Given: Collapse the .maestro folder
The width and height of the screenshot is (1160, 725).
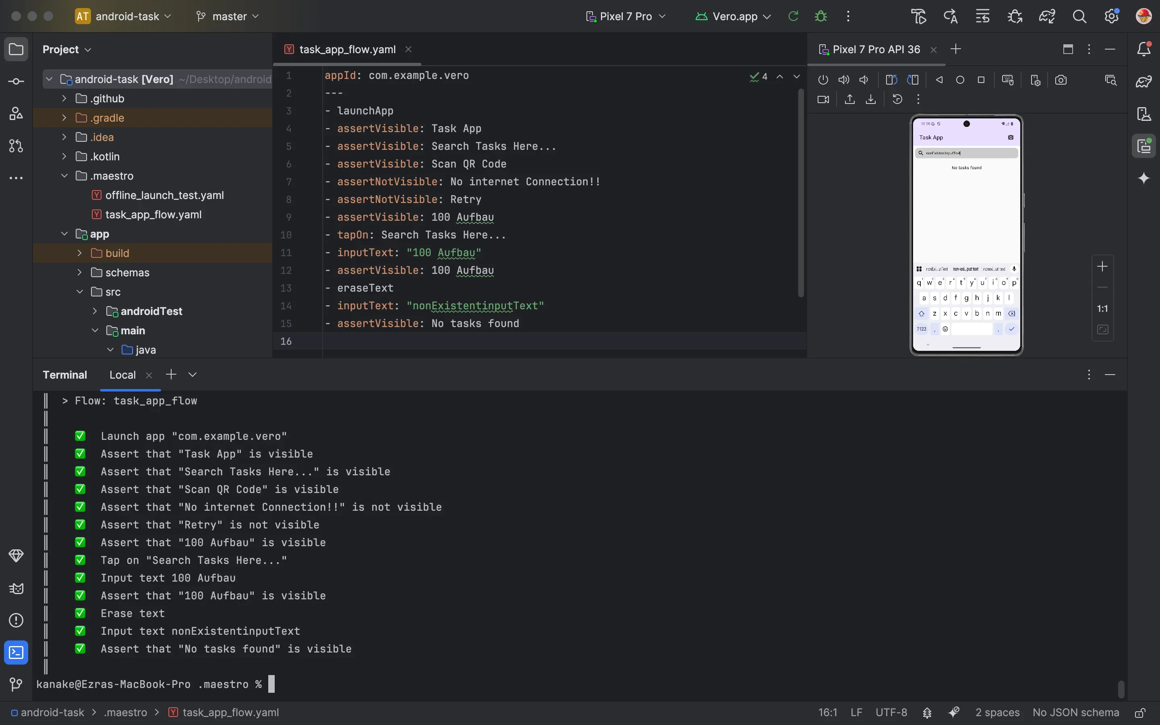Looking at the screenshot, I should tap(64, 176).
